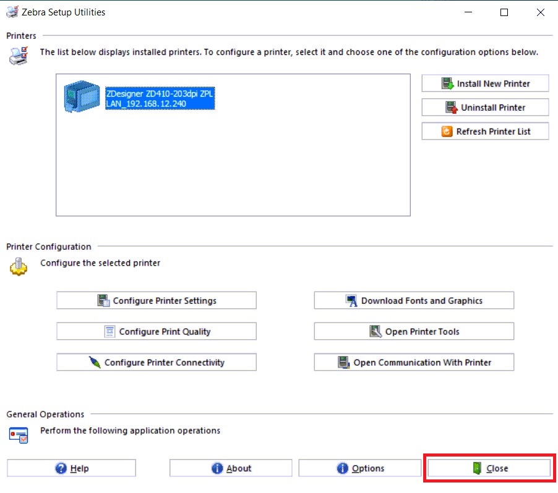The image size is (558, 493).
Task: Open Download Fonts and Graphics
Action: click(x=414, y=300)
